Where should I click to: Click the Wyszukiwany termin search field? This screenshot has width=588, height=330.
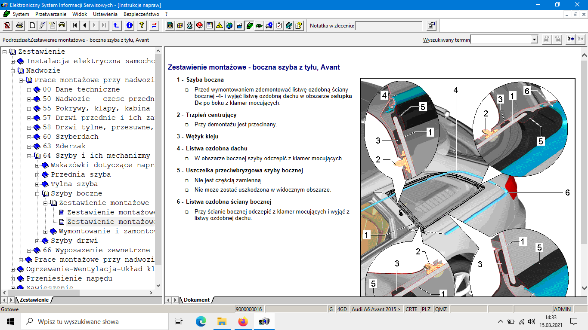(x=501, y=40)
